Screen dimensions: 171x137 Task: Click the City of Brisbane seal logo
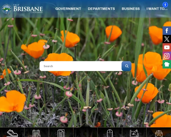point(7,9)
